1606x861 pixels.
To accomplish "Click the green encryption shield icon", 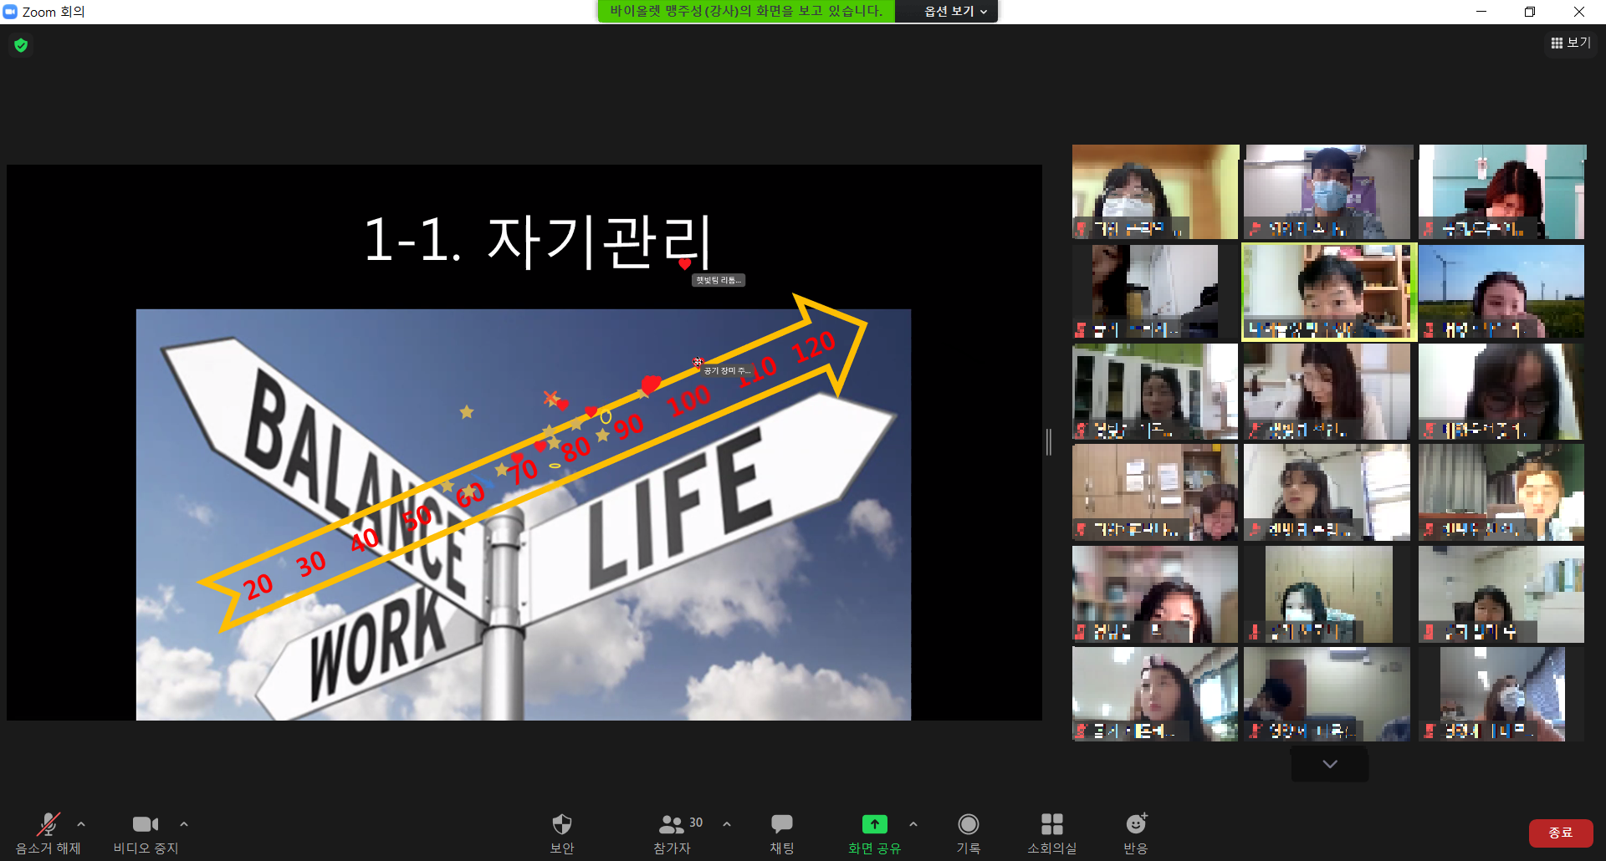I will [x=21, y=45].
